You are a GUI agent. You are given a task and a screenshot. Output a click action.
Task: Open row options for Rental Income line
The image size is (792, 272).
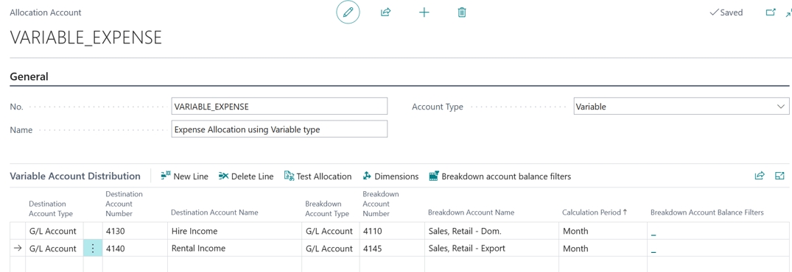(92, 248)
